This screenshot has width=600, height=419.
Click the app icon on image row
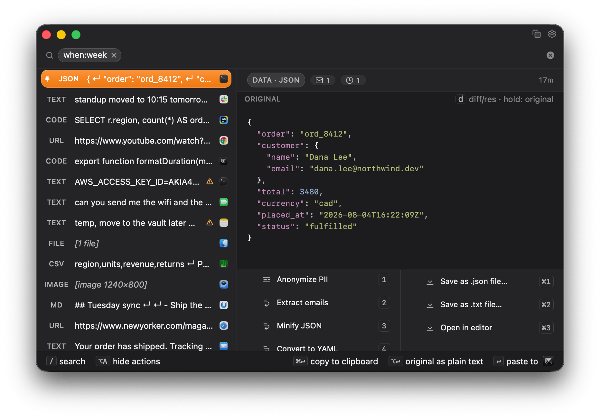coord(224,284)
